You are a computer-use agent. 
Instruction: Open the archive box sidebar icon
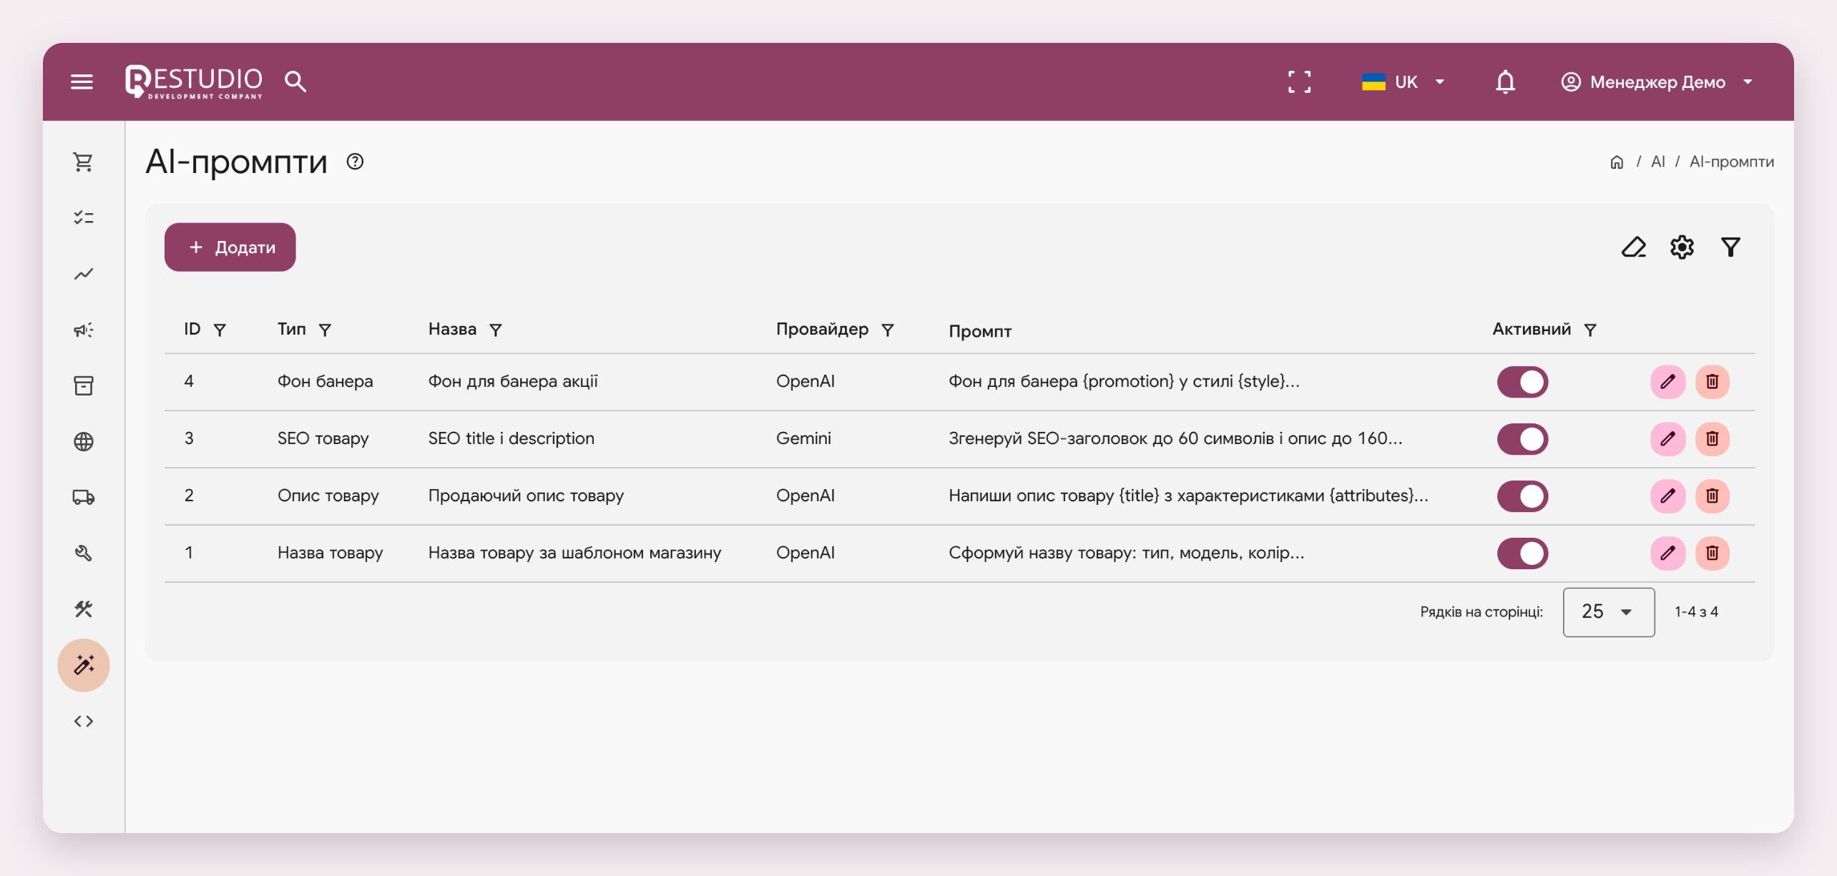coord(84,385)
